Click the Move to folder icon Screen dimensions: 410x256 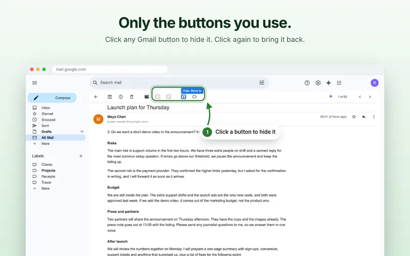pyautogui.click(x=183, y=97)
